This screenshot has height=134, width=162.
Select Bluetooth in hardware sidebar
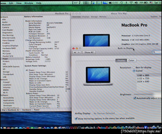coord(6,25)
